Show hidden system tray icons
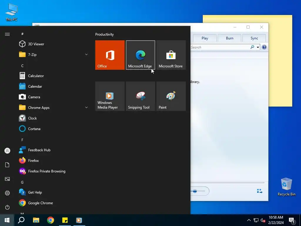This screenshot has height=226, width=301. point(249,220)
